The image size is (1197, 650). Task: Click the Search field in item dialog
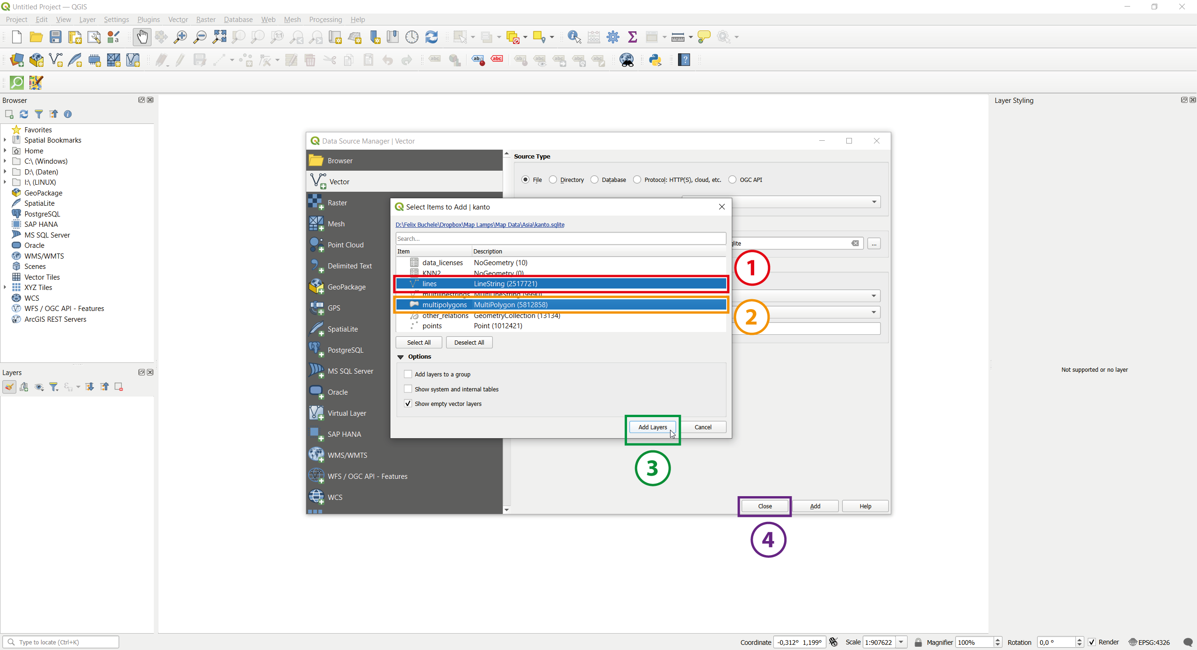click(x=560, y=238)
